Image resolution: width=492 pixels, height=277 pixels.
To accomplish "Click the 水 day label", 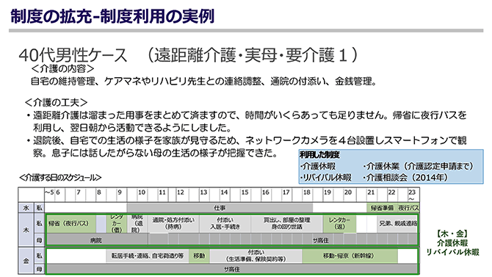I will click(26, 208).
